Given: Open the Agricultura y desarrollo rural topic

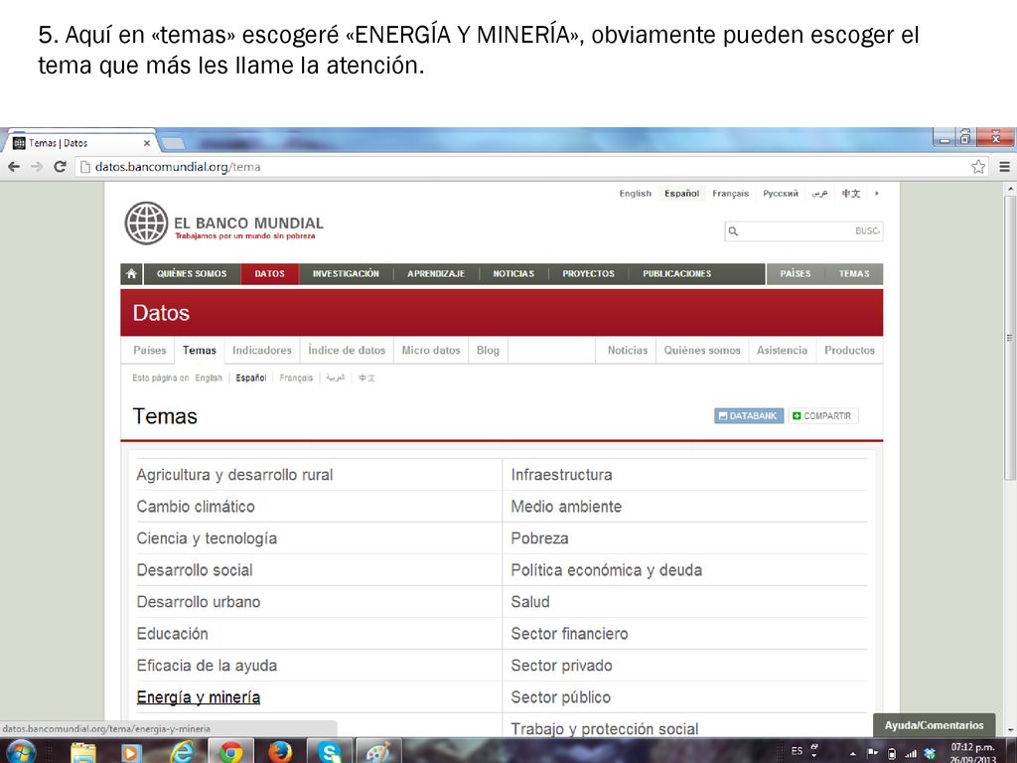Looking at the screenshot, I should (234, 475).
